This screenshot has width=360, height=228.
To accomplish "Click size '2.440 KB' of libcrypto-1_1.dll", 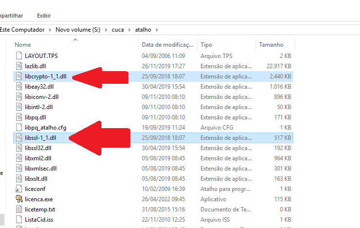I will pos(280,76).
